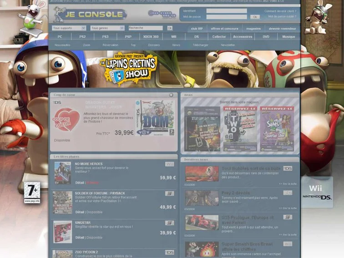Image resolution: width=344 pixels, height=258 pixels.
Task: Open the Nouveautés submenu link
Action: click(62, 45)
